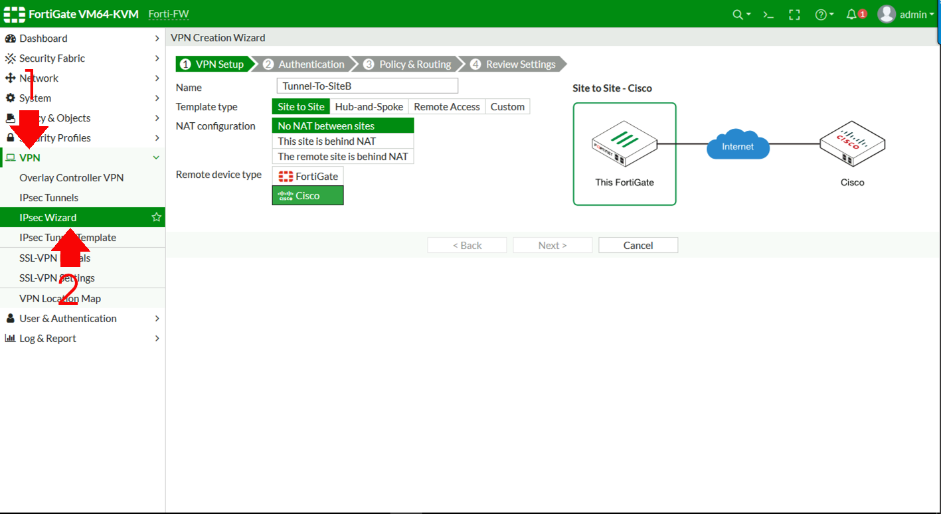Toggle the full screen icon

click(794, 15)
